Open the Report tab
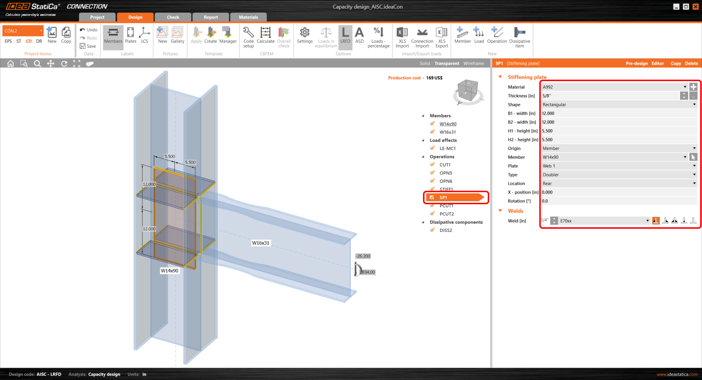Screen dimensions: 702x380 coord(210,17)
